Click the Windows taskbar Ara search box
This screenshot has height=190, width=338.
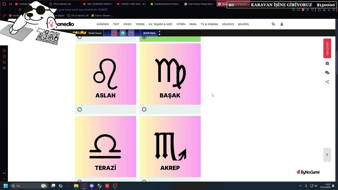click(x=29, y=186)
